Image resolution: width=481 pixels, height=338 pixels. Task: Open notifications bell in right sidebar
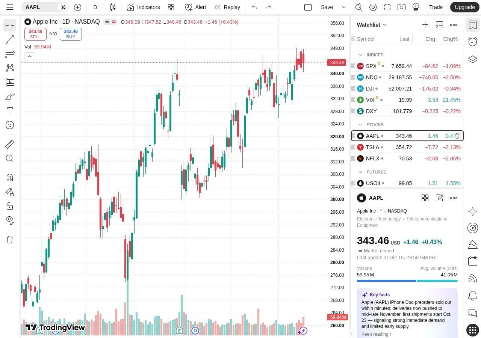(473, 296)
